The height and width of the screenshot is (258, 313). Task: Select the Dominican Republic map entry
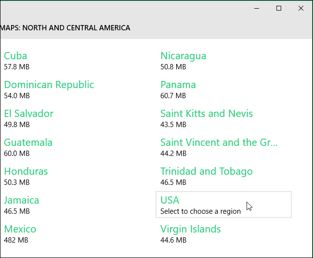coord(49,85)
